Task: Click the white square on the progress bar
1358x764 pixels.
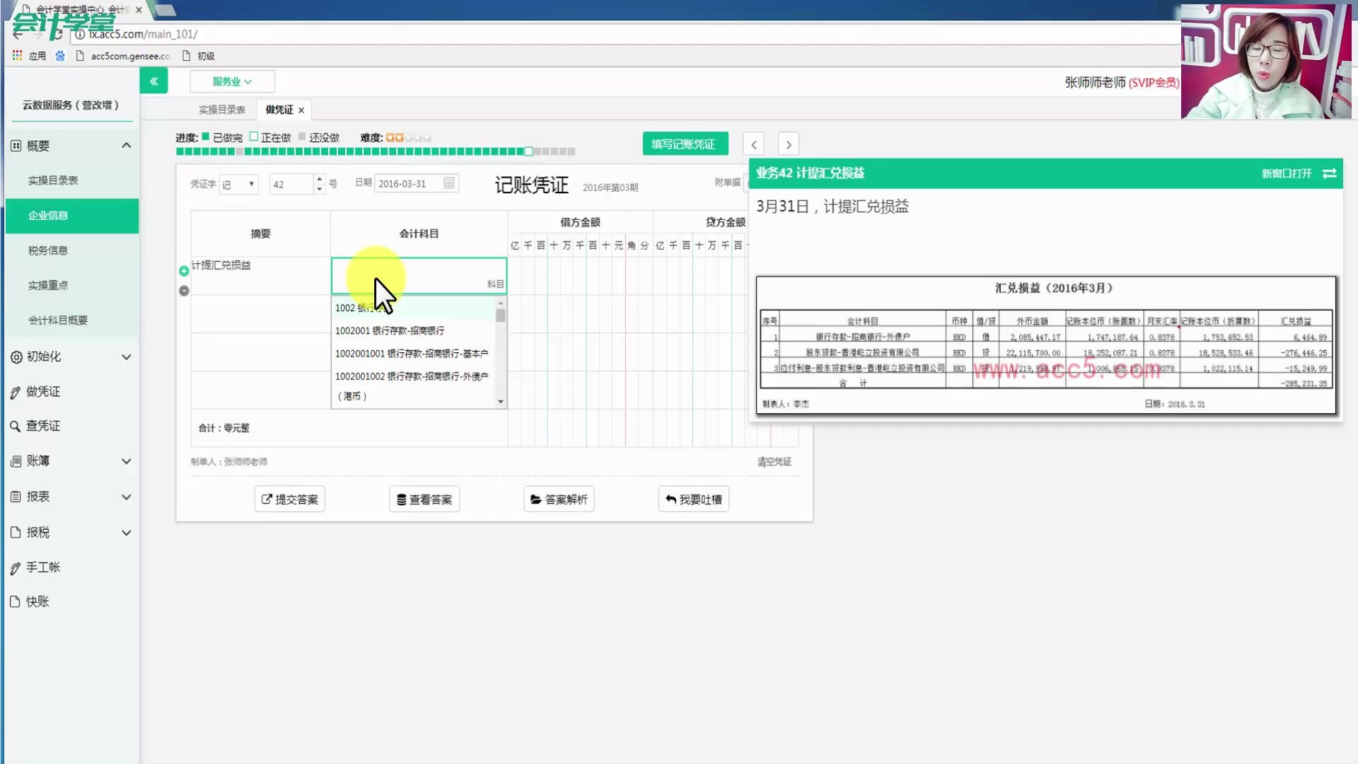Action: pyautogui.click(x=528, y=151)
